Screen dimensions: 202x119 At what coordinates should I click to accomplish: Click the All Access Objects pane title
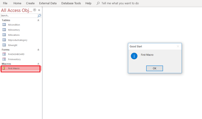click(x=17, y=10)
